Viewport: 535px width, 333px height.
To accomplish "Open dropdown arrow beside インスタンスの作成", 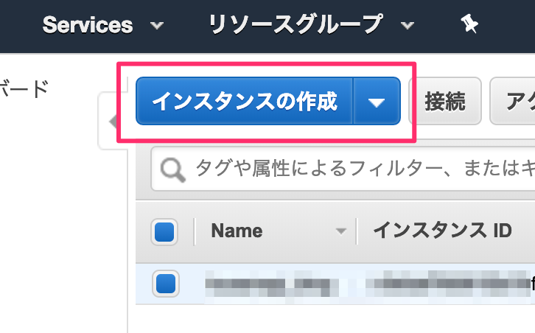I will [377, 102].
